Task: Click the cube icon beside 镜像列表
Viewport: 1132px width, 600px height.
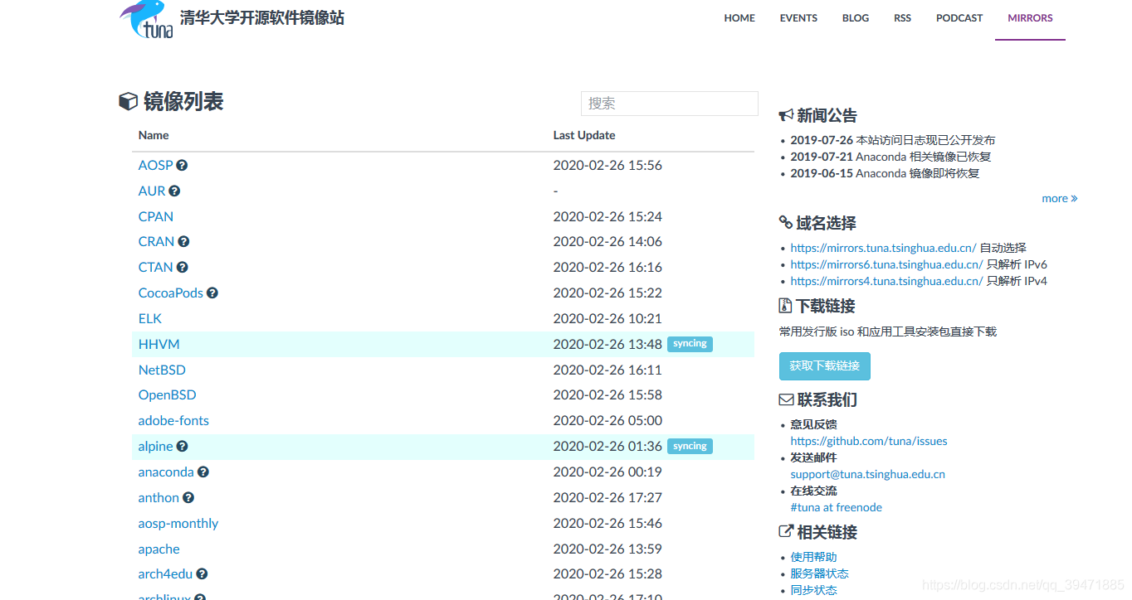Action: point(128,102)
